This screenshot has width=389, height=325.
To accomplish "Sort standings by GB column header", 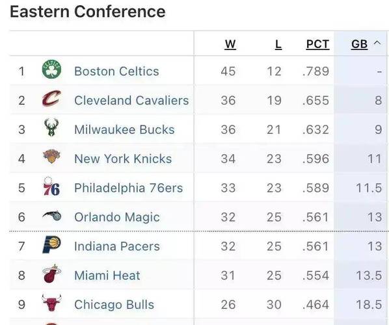I will pos(359,44).
